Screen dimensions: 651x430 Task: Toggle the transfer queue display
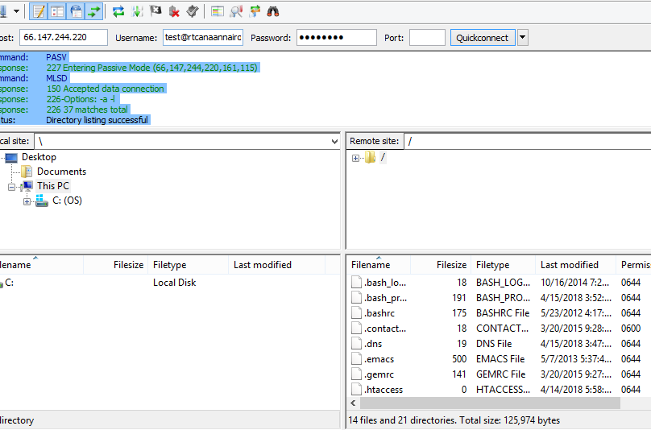(95, 11)
